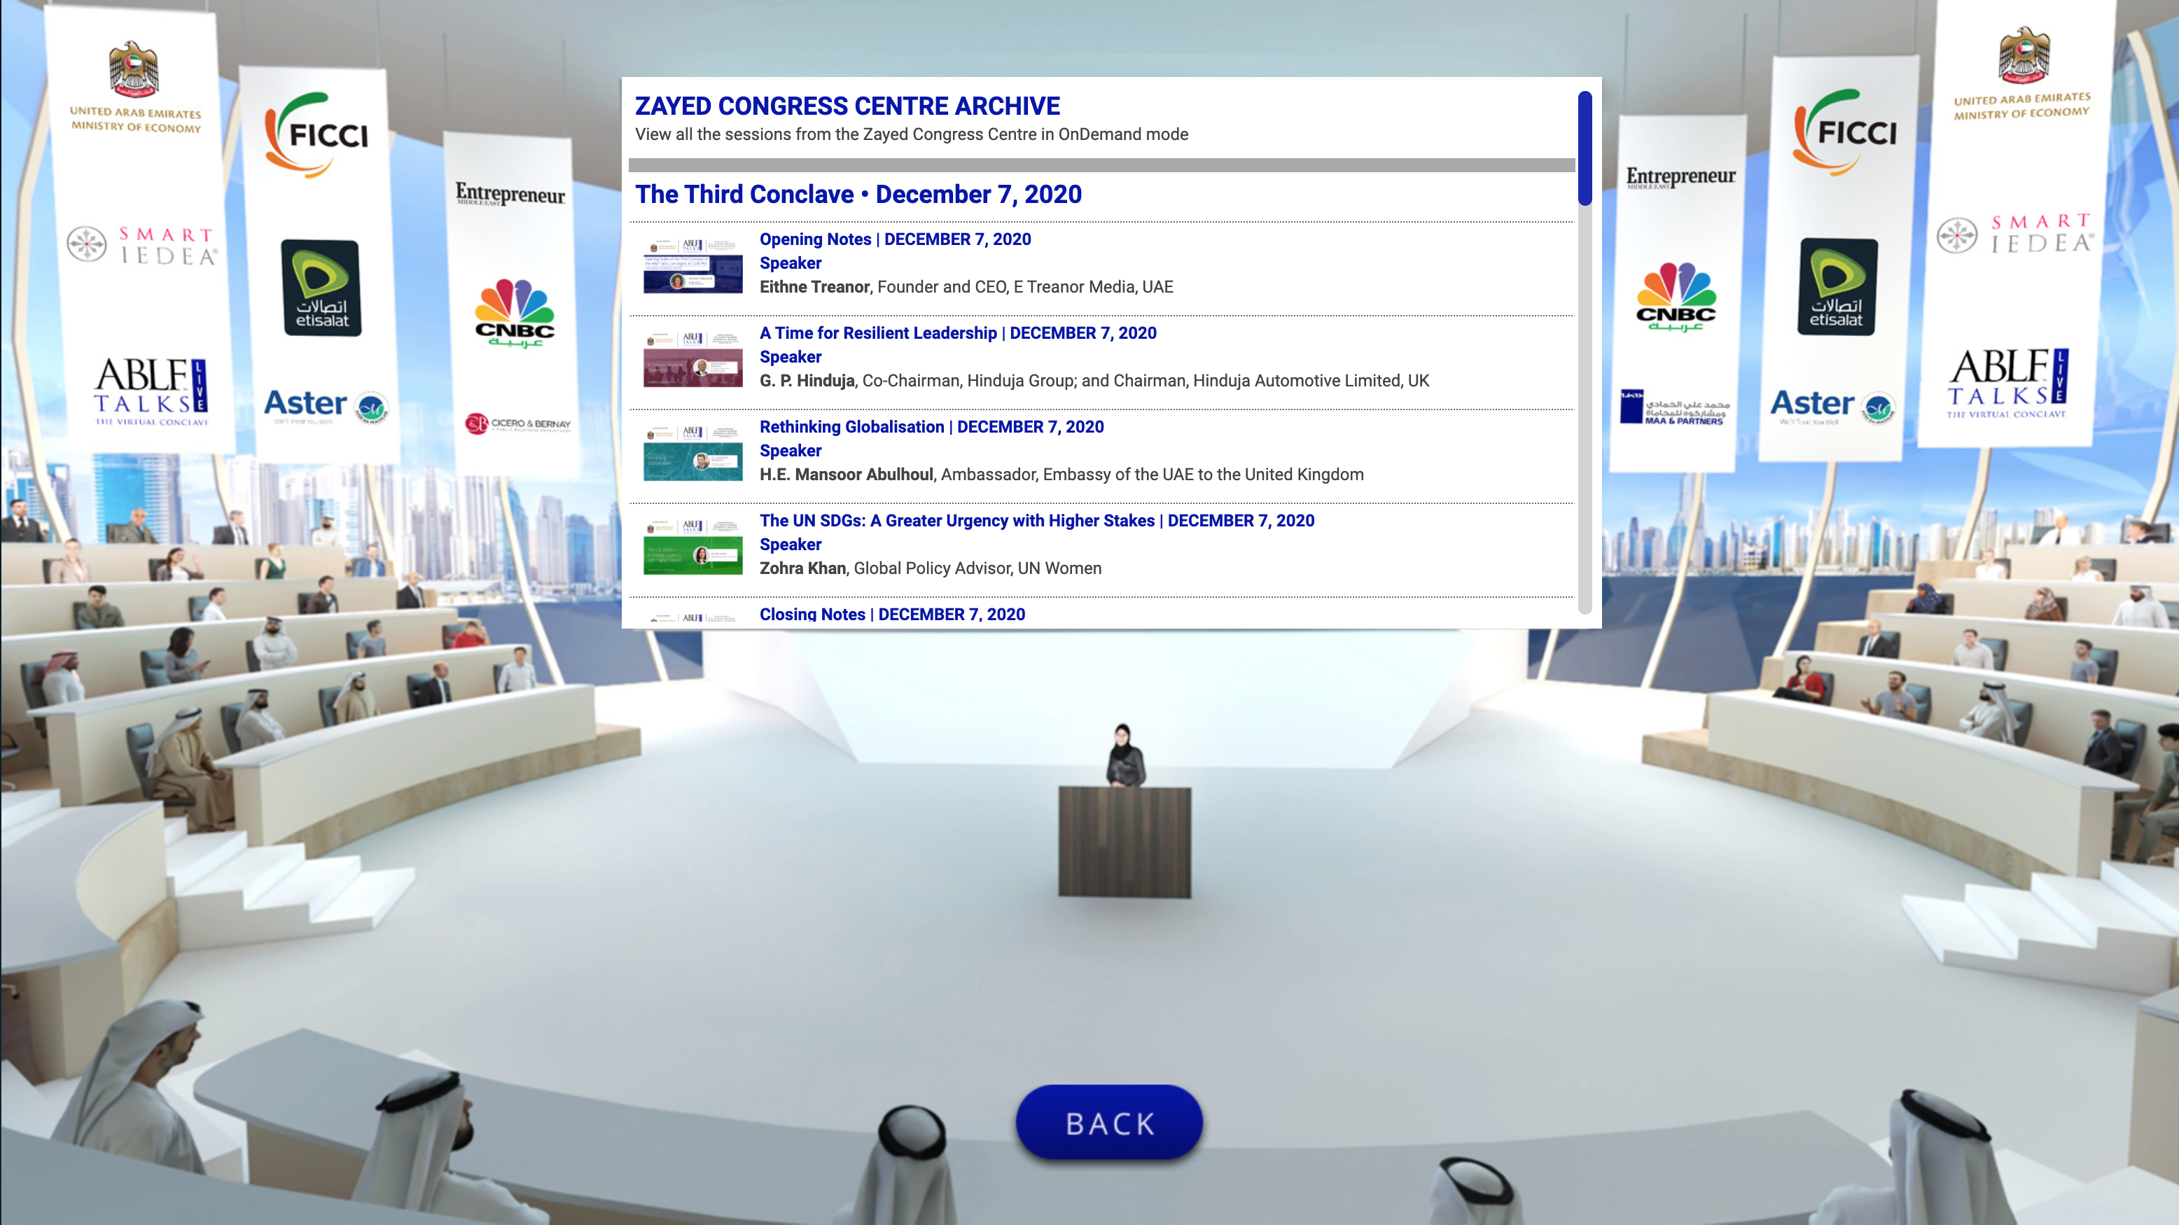Click the Opening Notes session thumbnail

pyautogui.click(x=692, y=266)
